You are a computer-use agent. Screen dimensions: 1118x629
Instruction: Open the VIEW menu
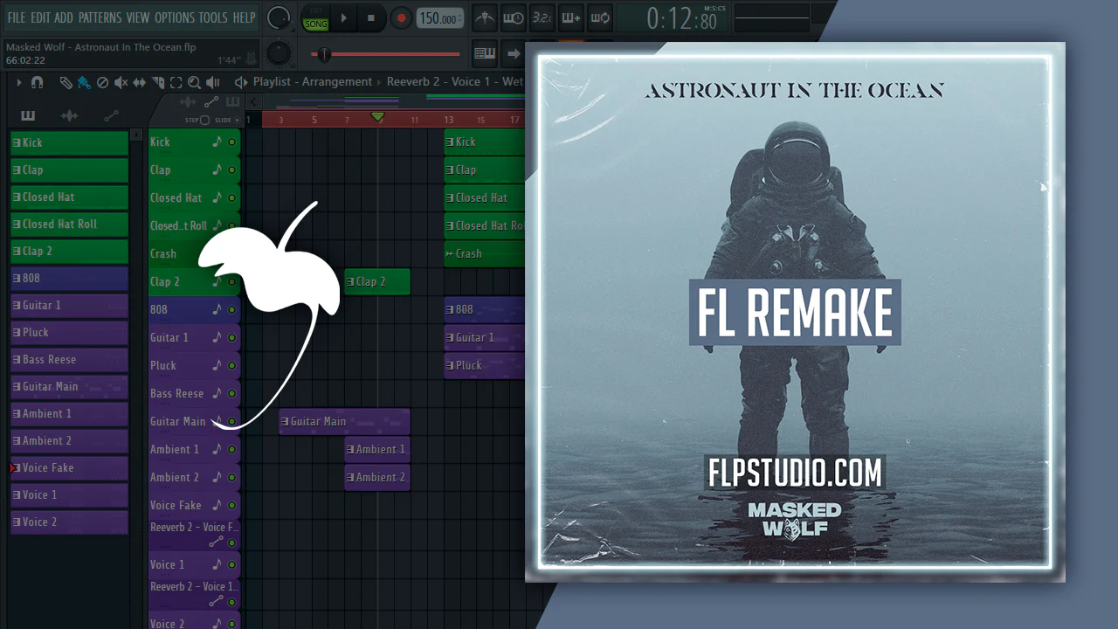(138, 17)
